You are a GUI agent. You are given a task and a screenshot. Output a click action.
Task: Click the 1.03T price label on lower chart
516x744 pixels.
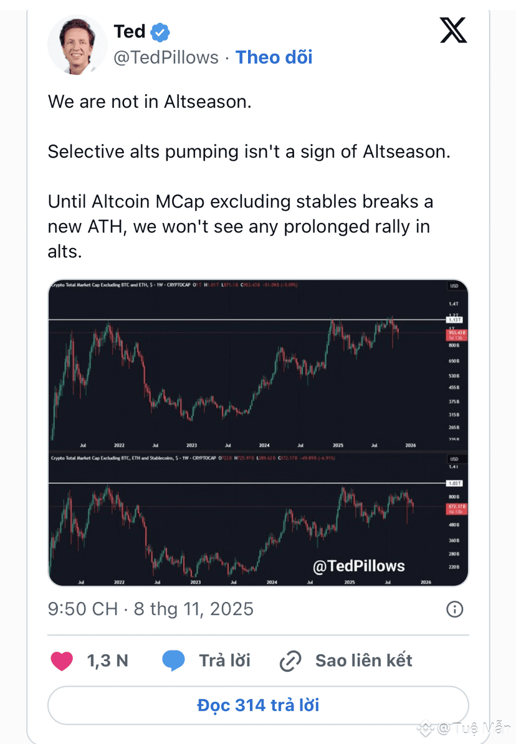coord(454,483)
